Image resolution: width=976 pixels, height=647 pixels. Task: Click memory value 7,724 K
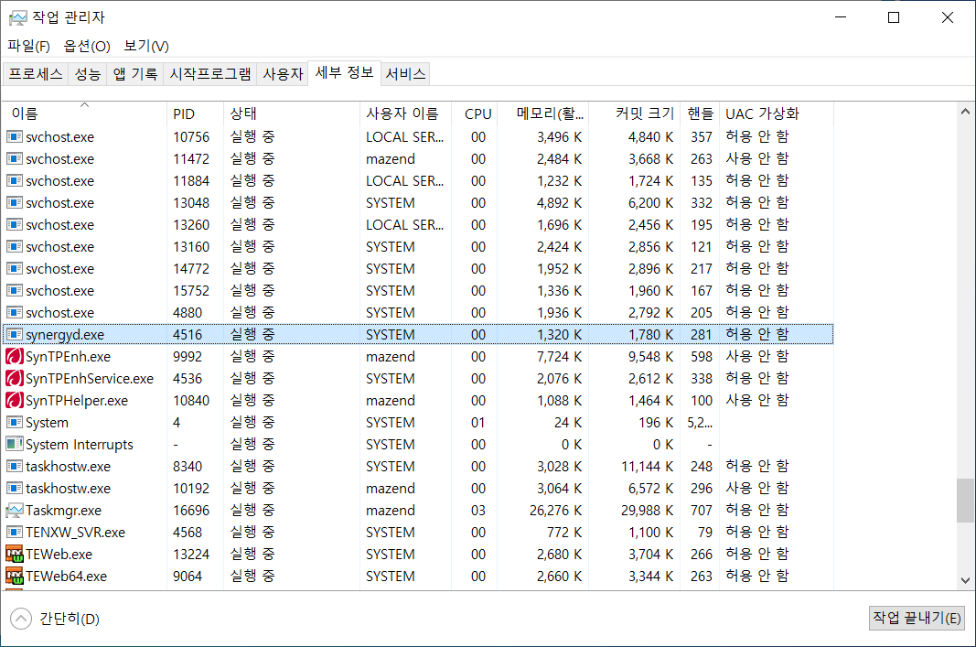pyautogui.click(x=560, y=357)
